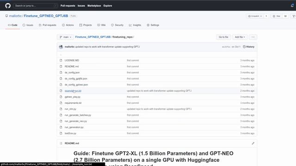
Task: Click the file icon beside README.md row
Action: (61, 66)
